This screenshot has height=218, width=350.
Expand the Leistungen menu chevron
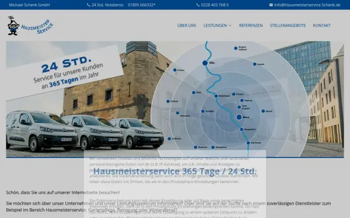(x=230, y=26)
